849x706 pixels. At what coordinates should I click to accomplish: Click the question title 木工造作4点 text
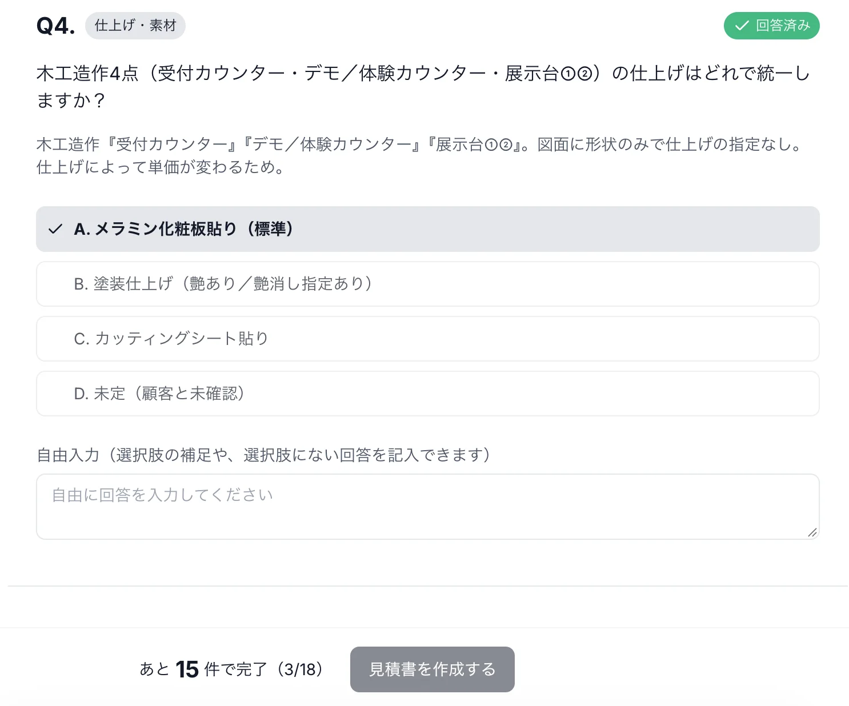point(423,87)
